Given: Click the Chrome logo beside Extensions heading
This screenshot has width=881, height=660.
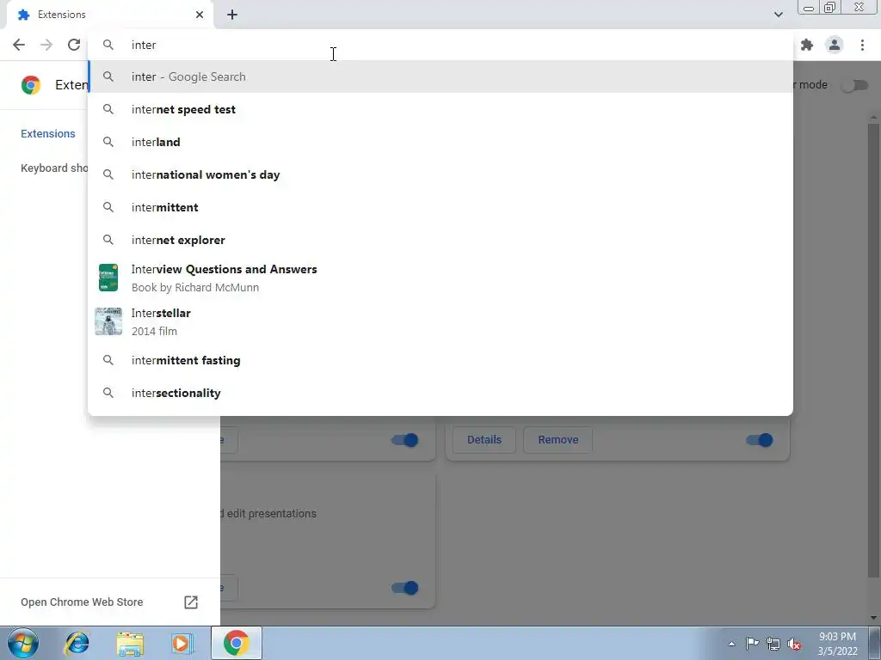Looking at the screenshot, I should click(31, 85).
